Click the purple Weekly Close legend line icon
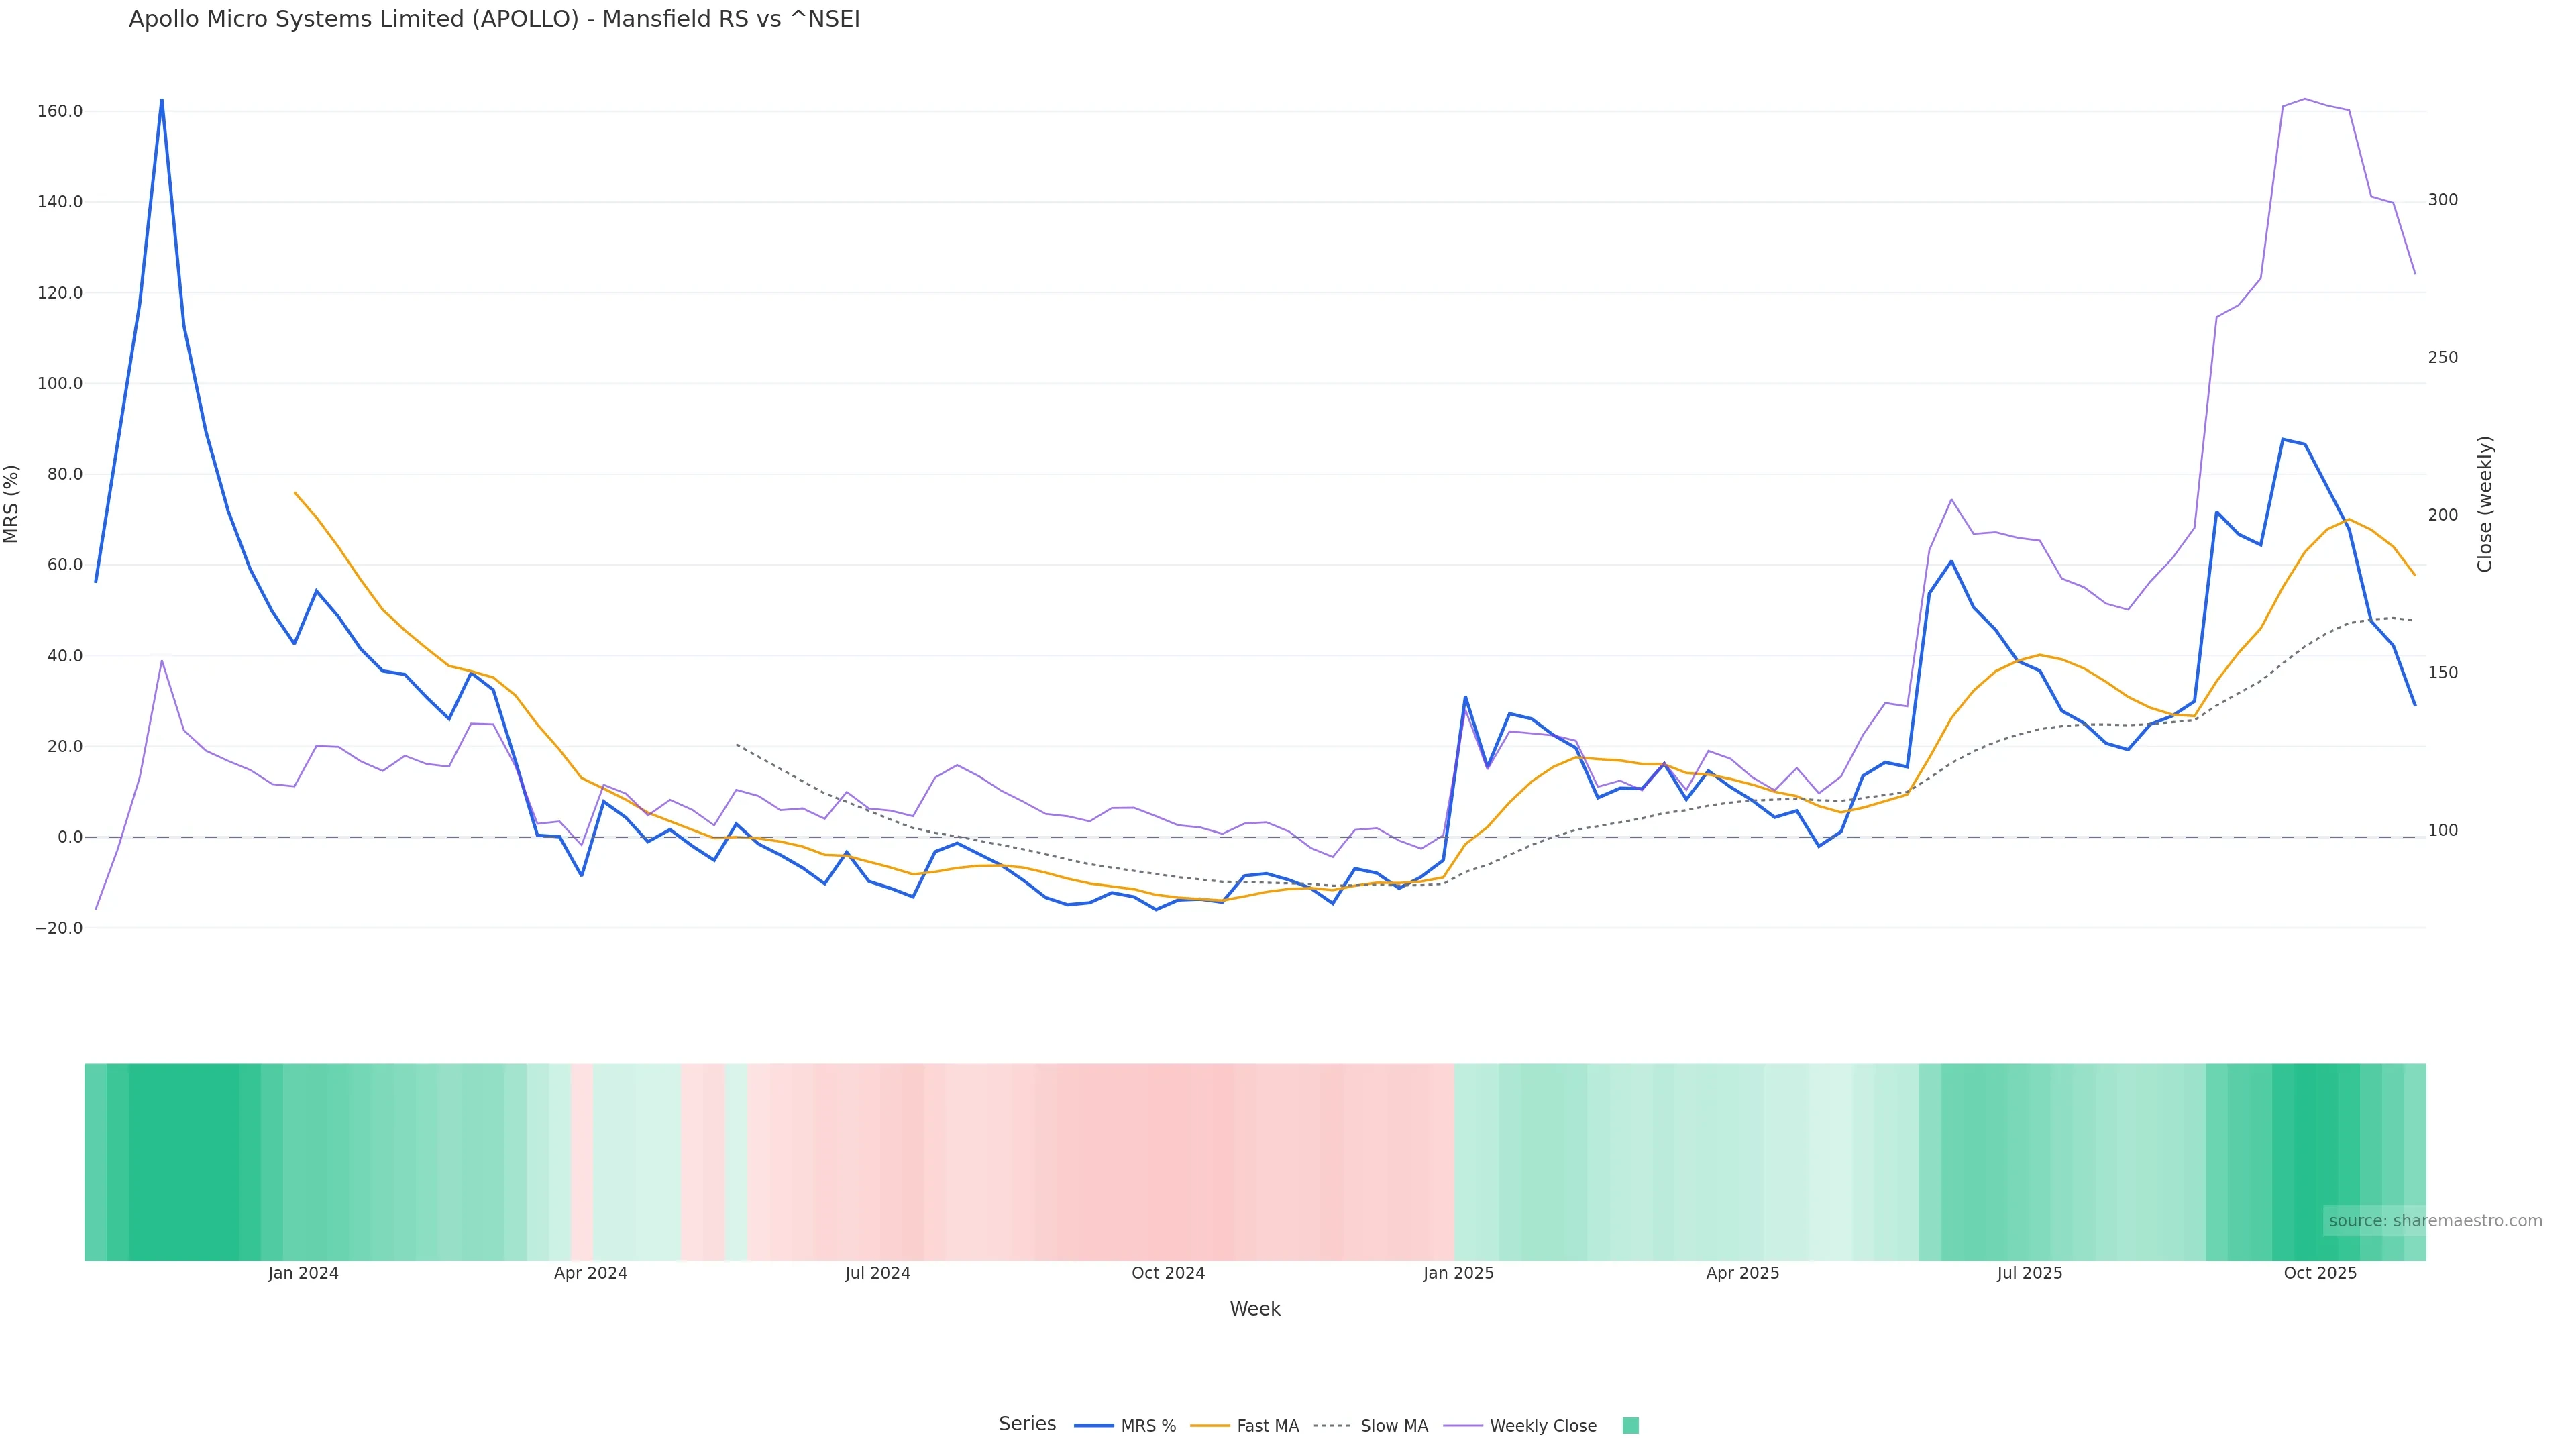 click(1463, 1426)
